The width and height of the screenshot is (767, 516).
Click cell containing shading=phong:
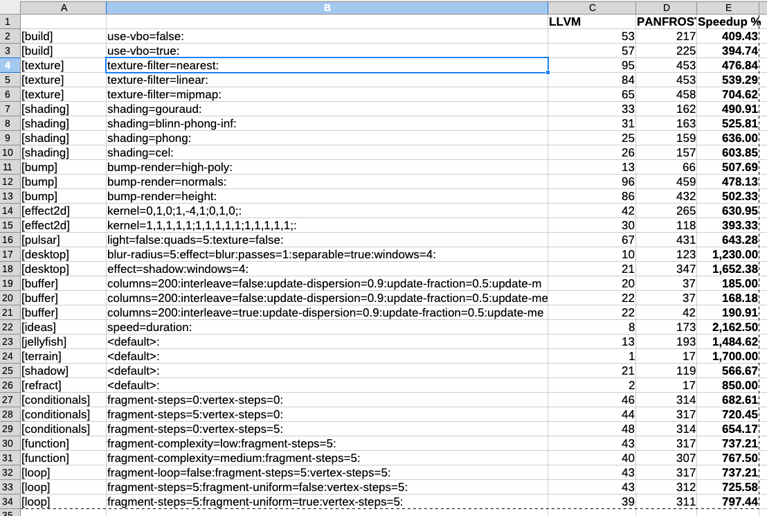point(327,138)
